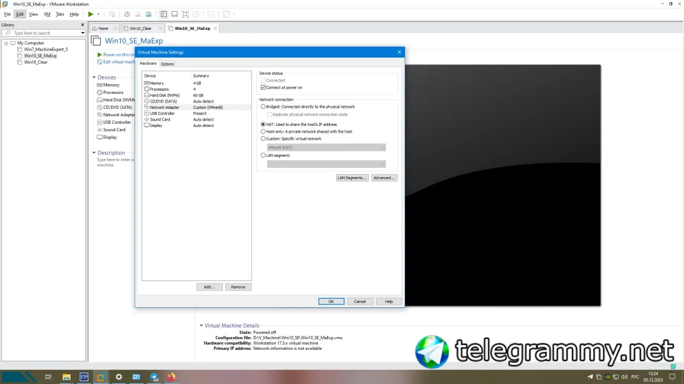This screenshot has width=684, height=384.
Task: Collapse the My Computer tree node
Action: coord(6,43)
